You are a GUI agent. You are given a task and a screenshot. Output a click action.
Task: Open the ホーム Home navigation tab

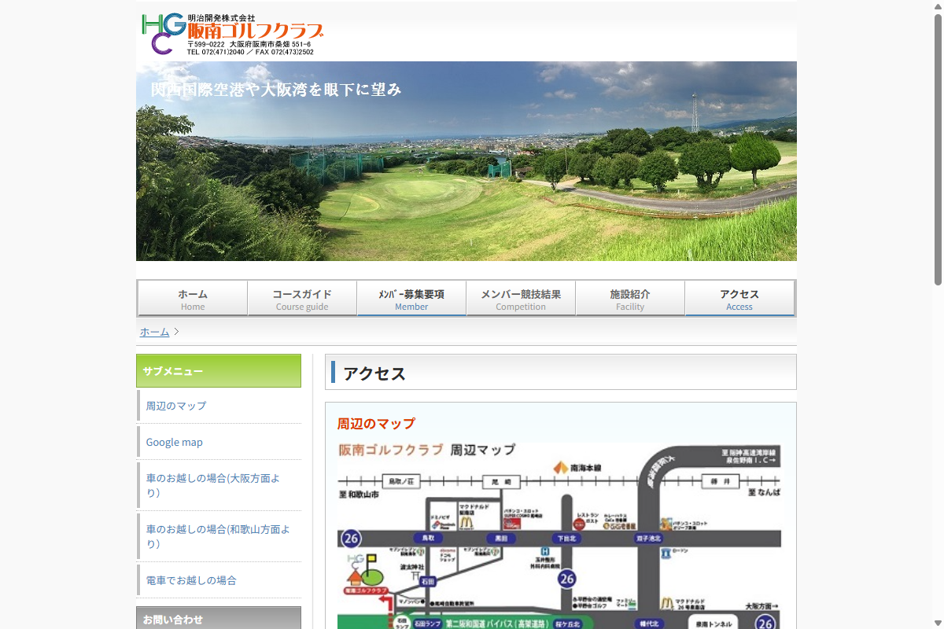click(193, 299)
